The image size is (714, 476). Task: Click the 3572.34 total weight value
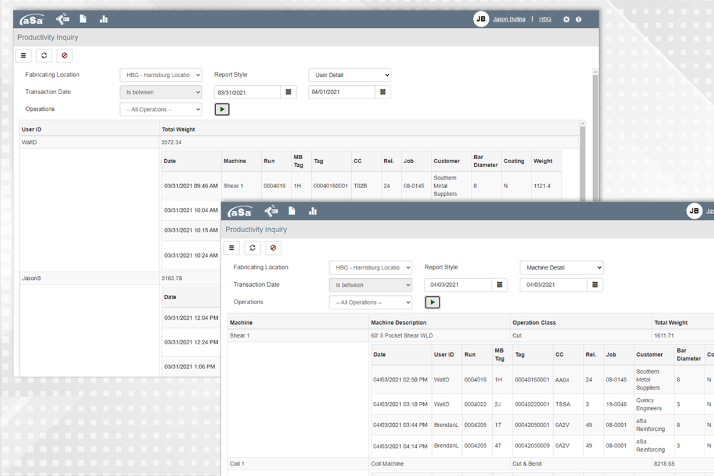point(171,142)
